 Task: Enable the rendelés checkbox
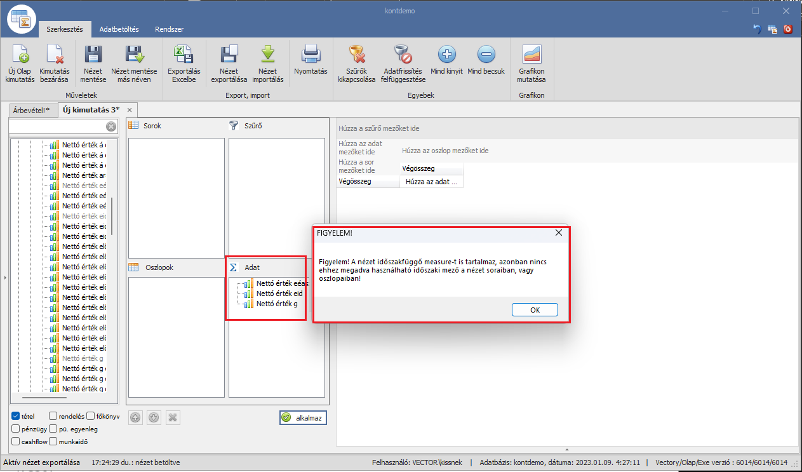(x=53, y=416)
